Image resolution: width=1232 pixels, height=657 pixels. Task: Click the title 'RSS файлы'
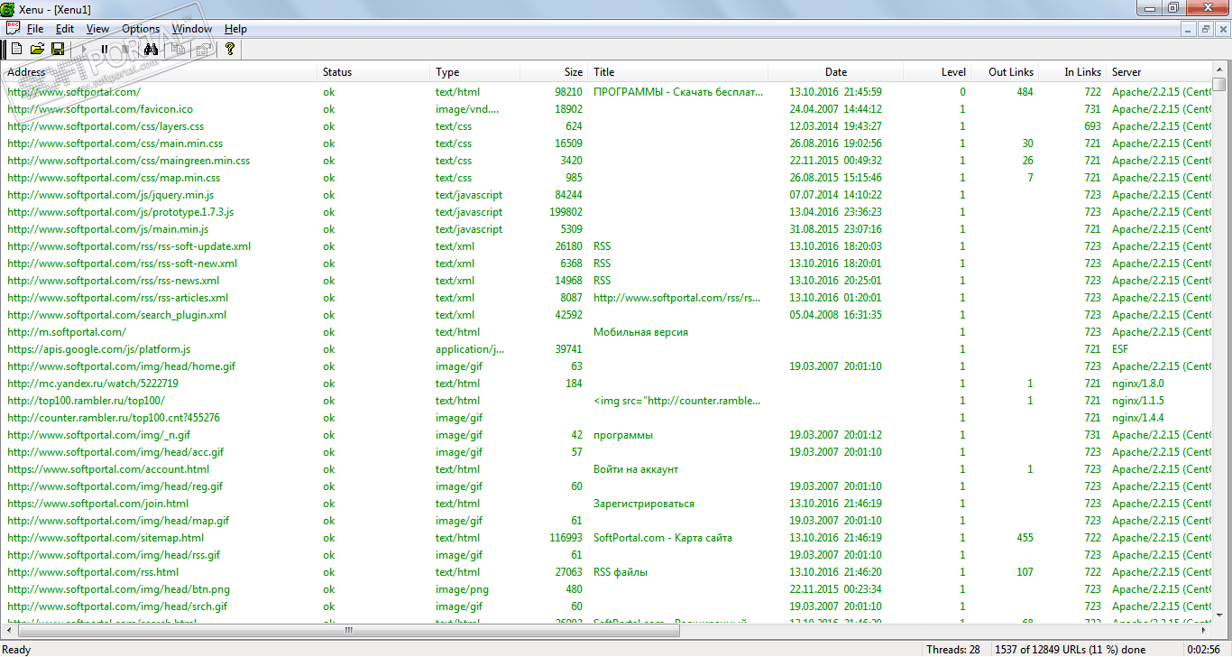[621, 572]
